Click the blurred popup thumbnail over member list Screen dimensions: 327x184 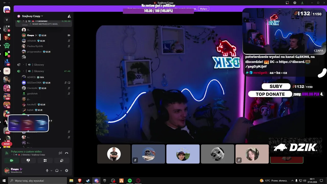[28, 123]
